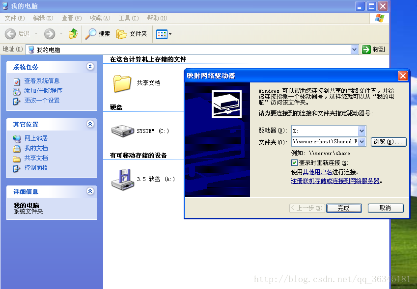Click the 浏览(B)... browse button
Screen dimensions: 417x289
click(389, 142)
